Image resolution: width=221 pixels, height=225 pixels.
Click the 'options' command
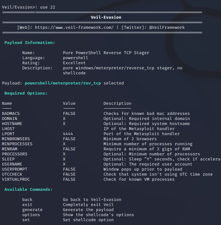pos(31,215)
